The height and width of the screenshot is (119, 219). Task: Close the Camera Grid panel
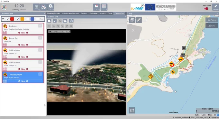[x=125, y=17]
